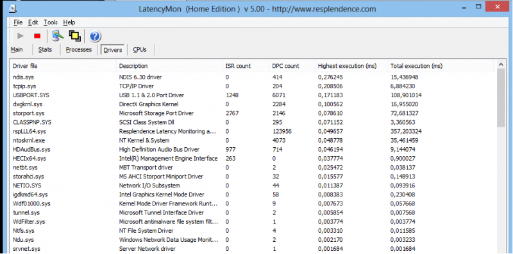Click the scrollbar up arrow
The height and width of the screenshot is (254, 513).
[501, 65]
